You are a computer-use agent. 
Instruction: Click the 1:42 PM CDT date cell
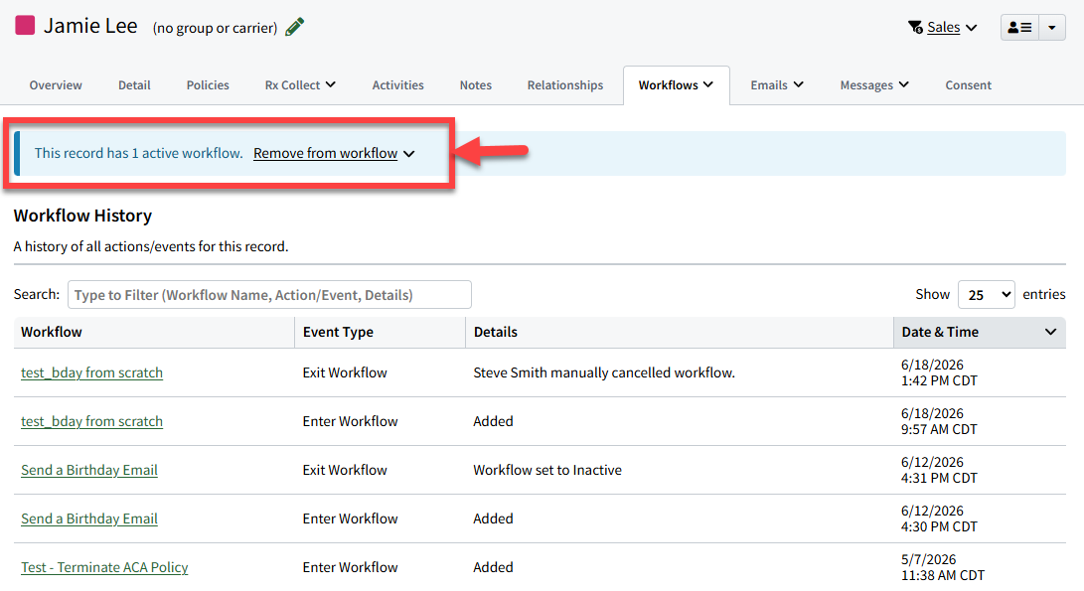click(x=939, y=372)
